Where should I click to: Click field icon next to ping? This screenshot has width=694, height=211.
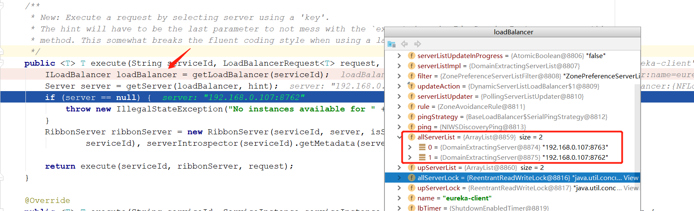point(411,127)
